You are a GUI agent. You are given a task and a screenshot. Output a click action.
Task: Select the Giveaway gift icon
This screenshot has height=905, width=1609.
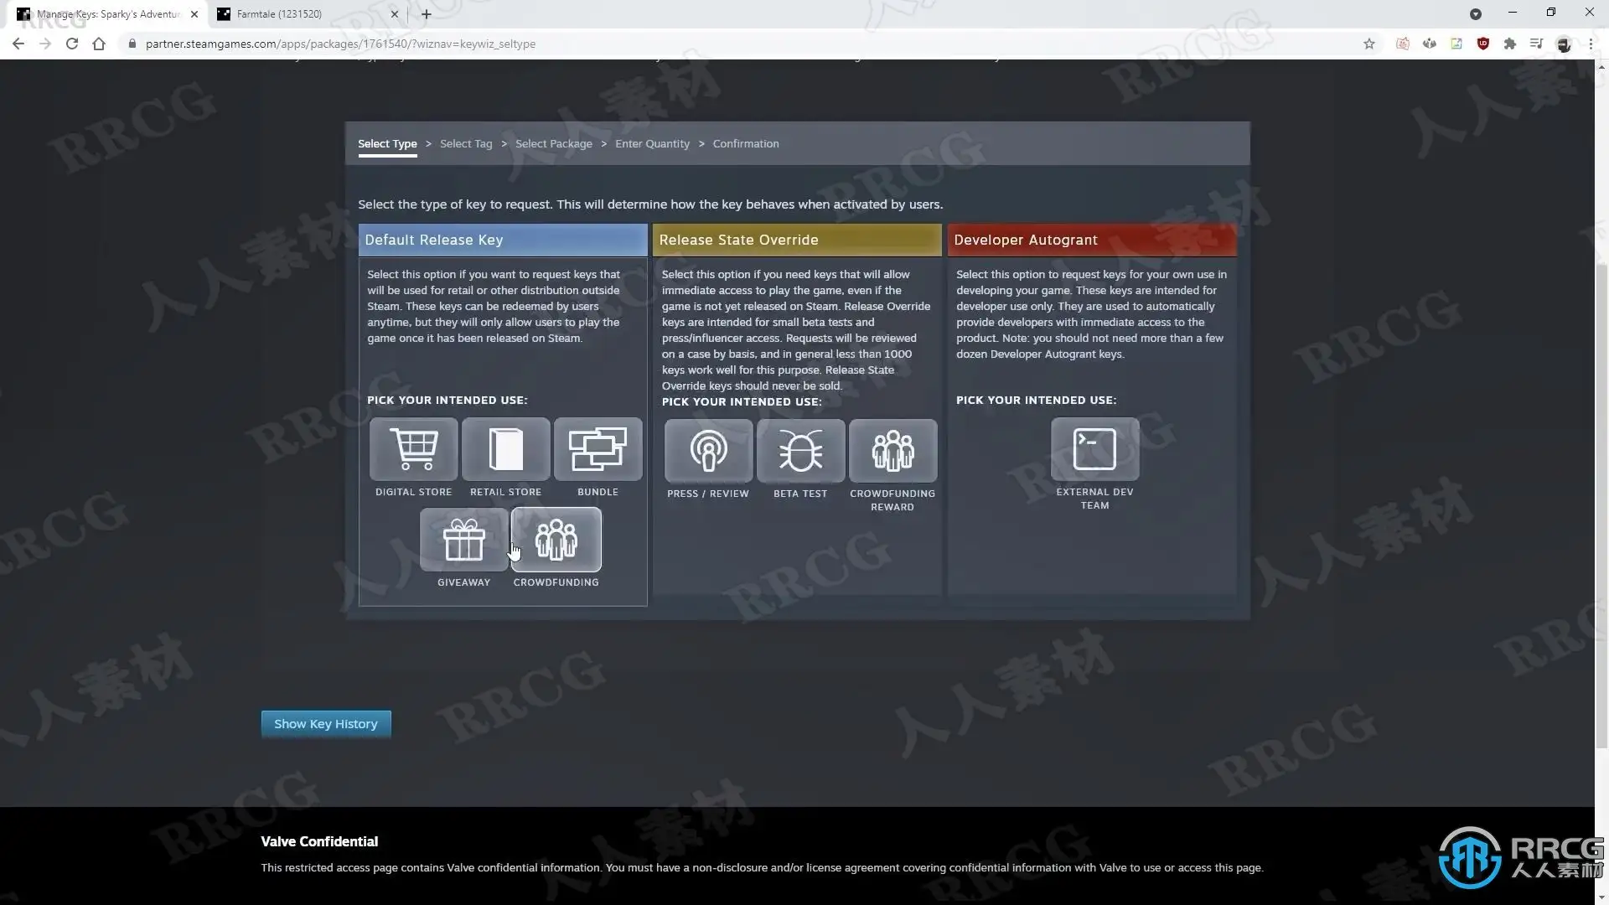point(463,540)
